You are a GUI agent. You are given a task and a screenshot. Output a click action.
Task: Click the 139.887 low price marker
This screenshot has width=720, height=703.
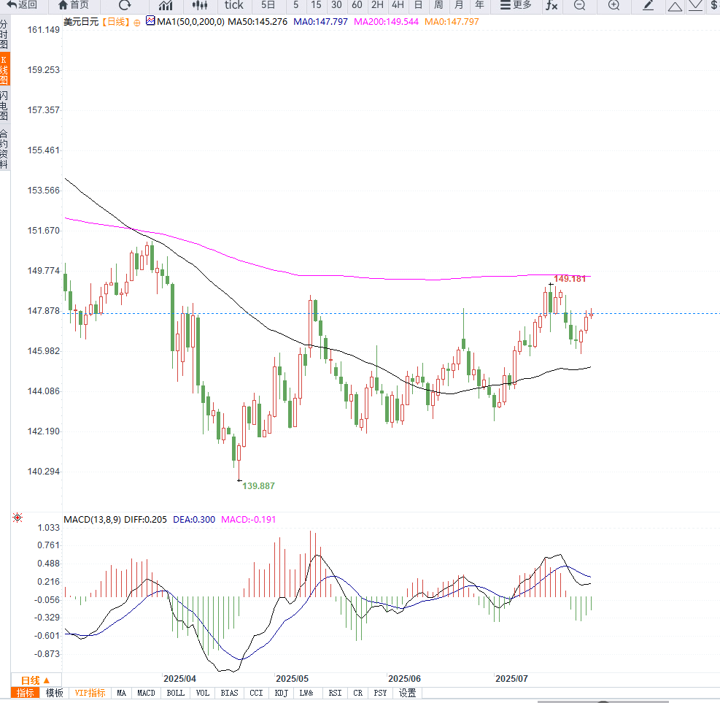[x=258, y=485]
